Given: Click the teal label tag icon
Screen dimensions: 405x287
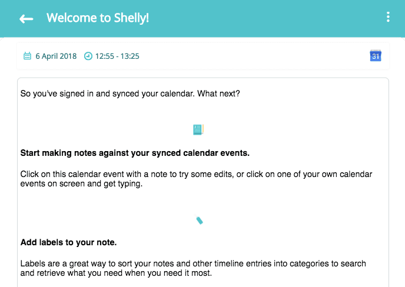Looking at the screenshot, I should coord(199,219).
